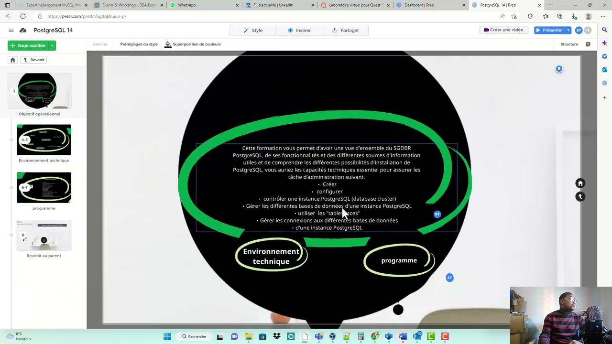The image size is (612, 344).
Task: Open the Style menu
Action: [x=253, y=30]
